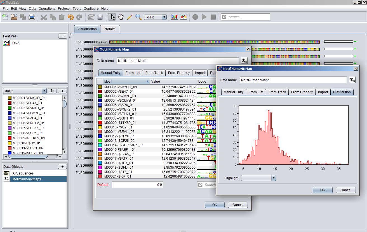
Task: Click the Record protocol circle button
Action: tap(195, 17)
